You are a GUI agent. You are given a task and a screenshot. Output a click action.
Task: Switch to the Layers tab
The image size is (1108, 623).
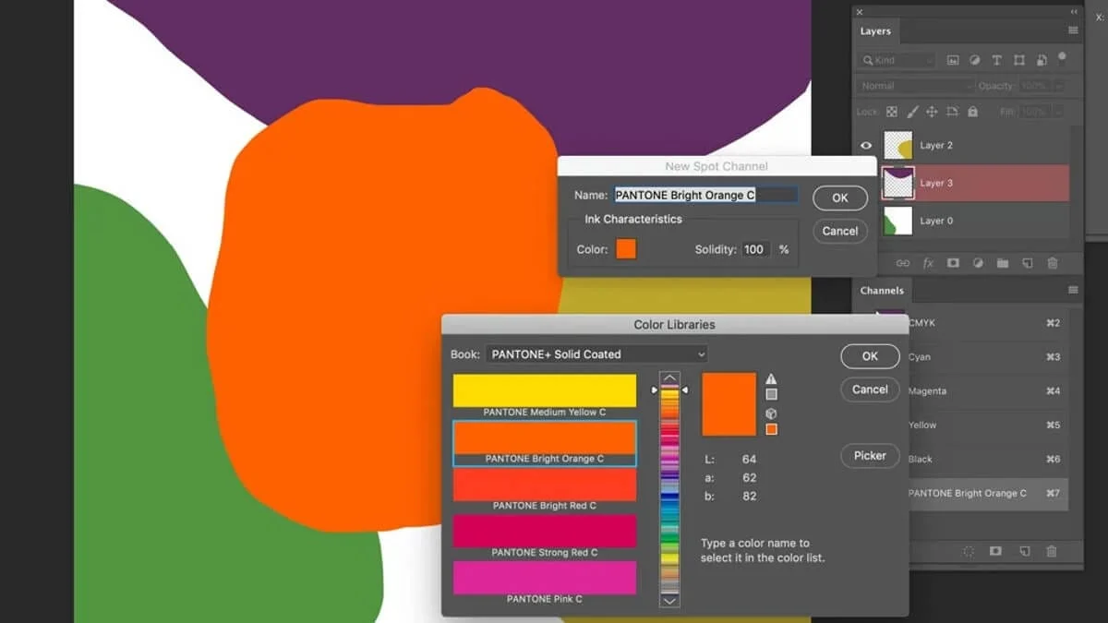pos(875,30)
